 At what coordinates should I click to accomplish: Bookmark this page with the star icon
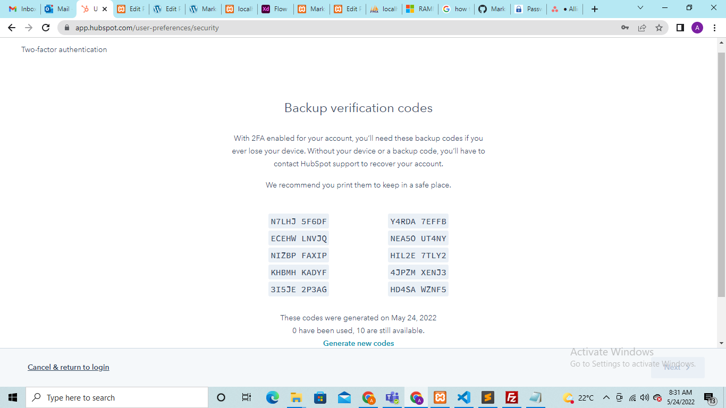(659, 28)
